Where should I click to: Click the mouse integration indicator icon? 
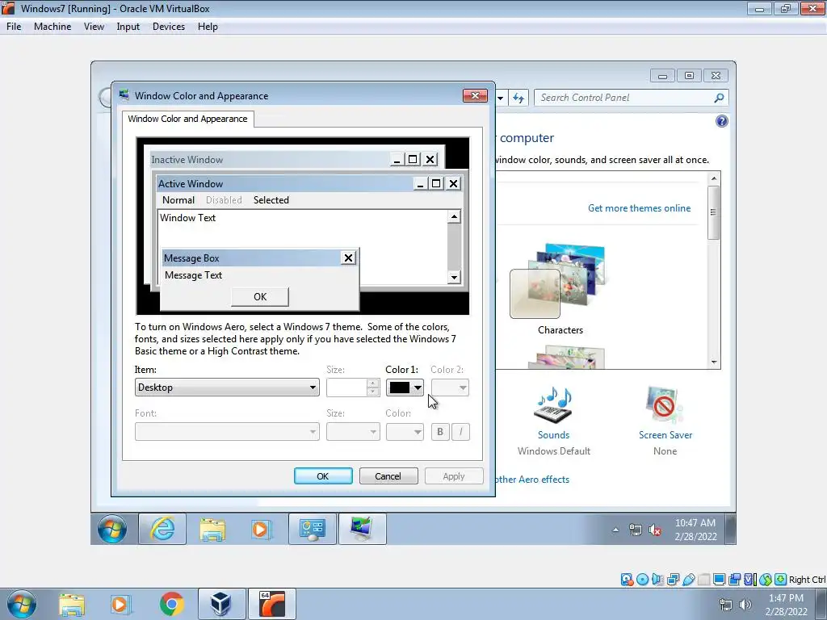click(x=766, y=580)
